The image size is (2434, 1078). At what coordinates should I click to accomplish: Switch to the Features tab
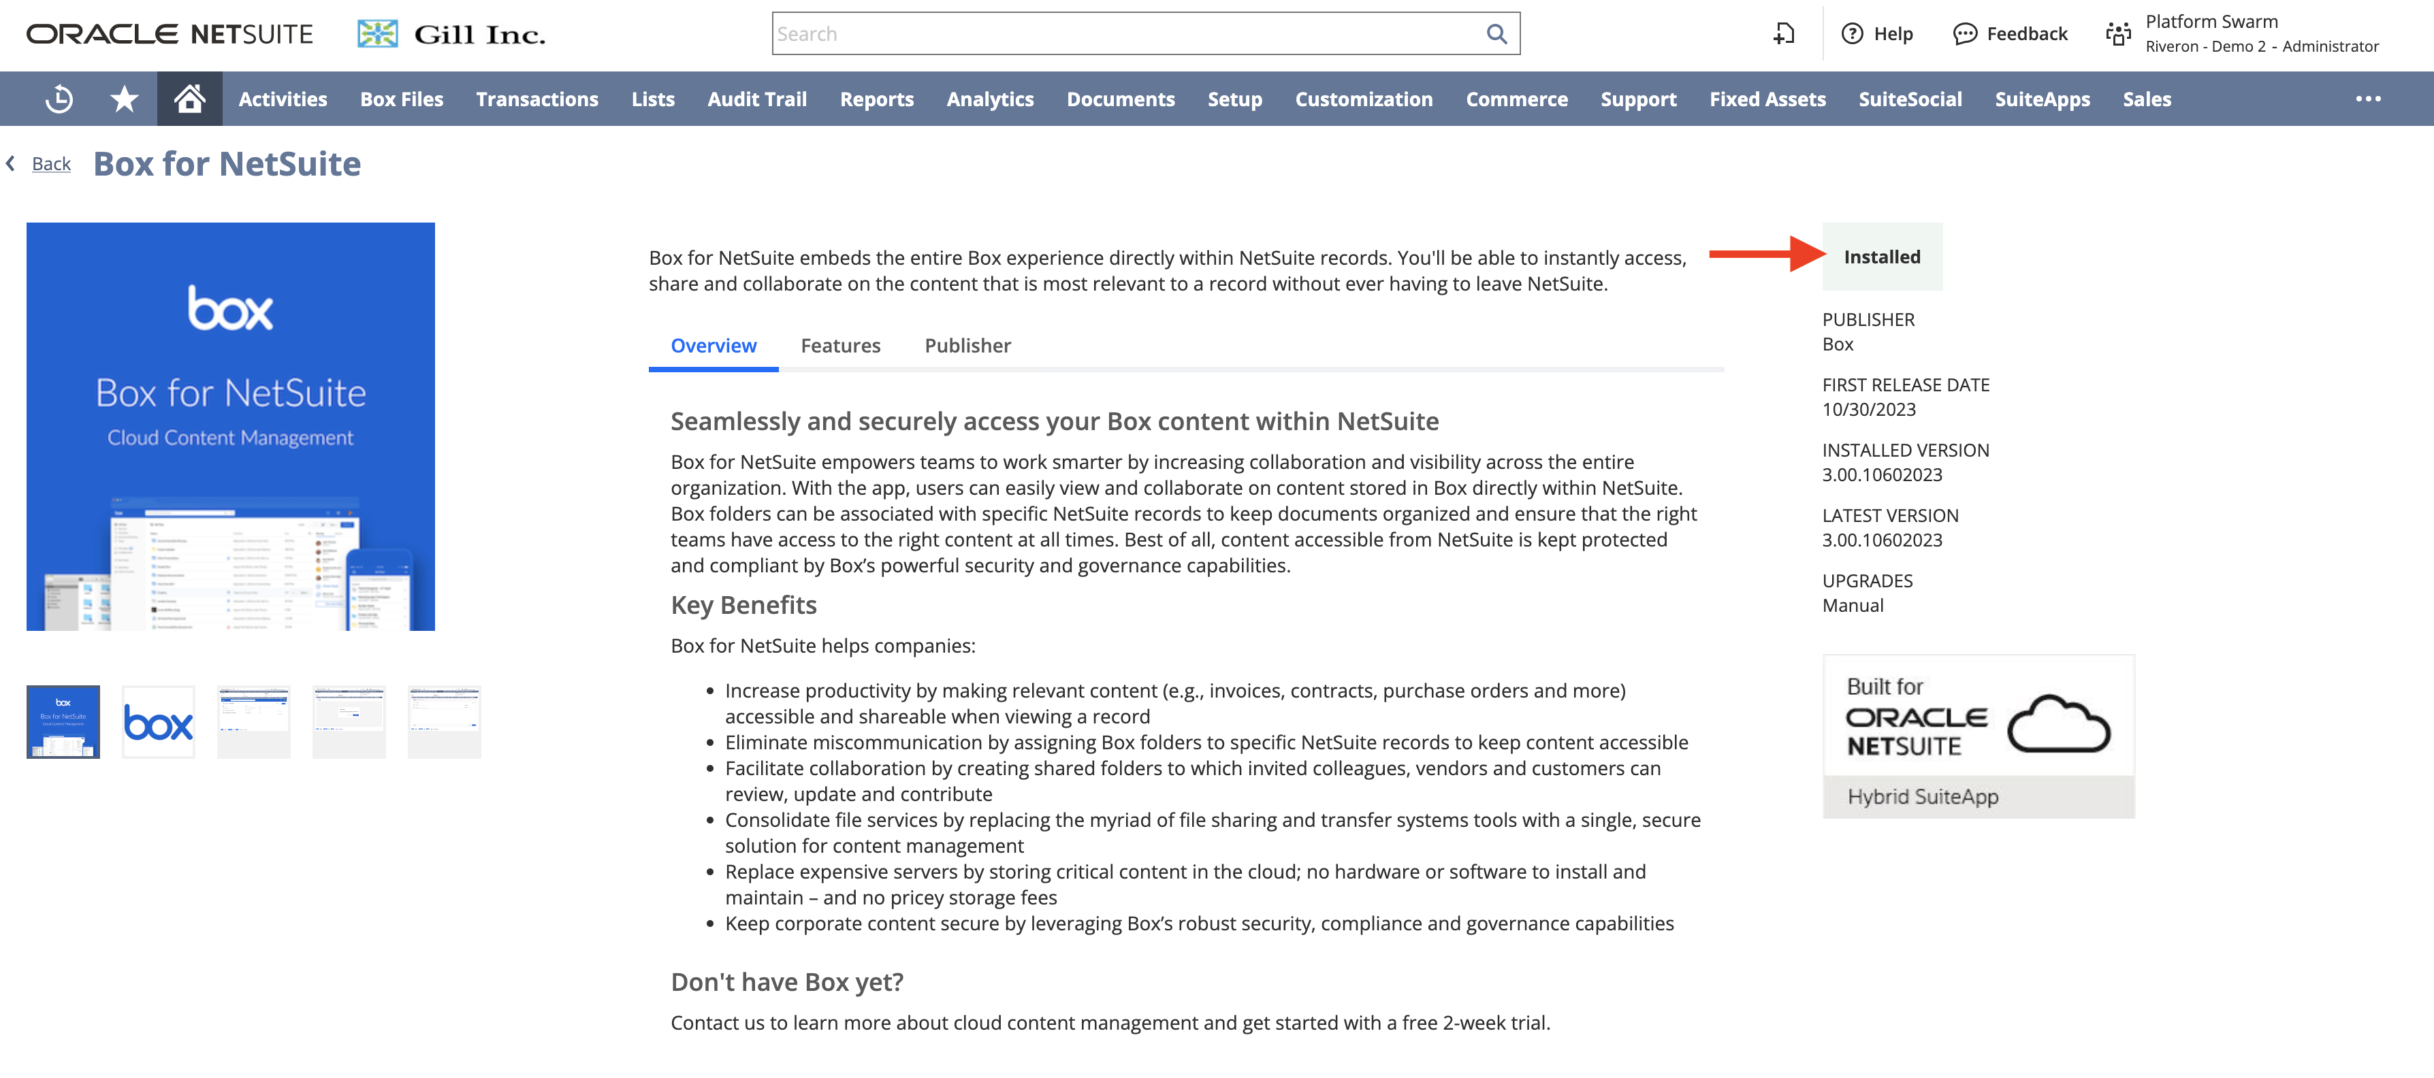click(x=840, y=346)
